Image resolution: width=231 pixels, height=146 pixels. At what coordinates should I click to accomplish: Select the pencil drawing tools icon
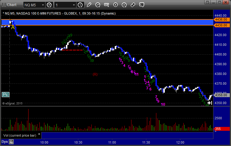(x=89, y=5)
